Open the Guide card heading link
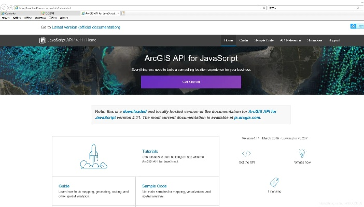 point(64,186)
